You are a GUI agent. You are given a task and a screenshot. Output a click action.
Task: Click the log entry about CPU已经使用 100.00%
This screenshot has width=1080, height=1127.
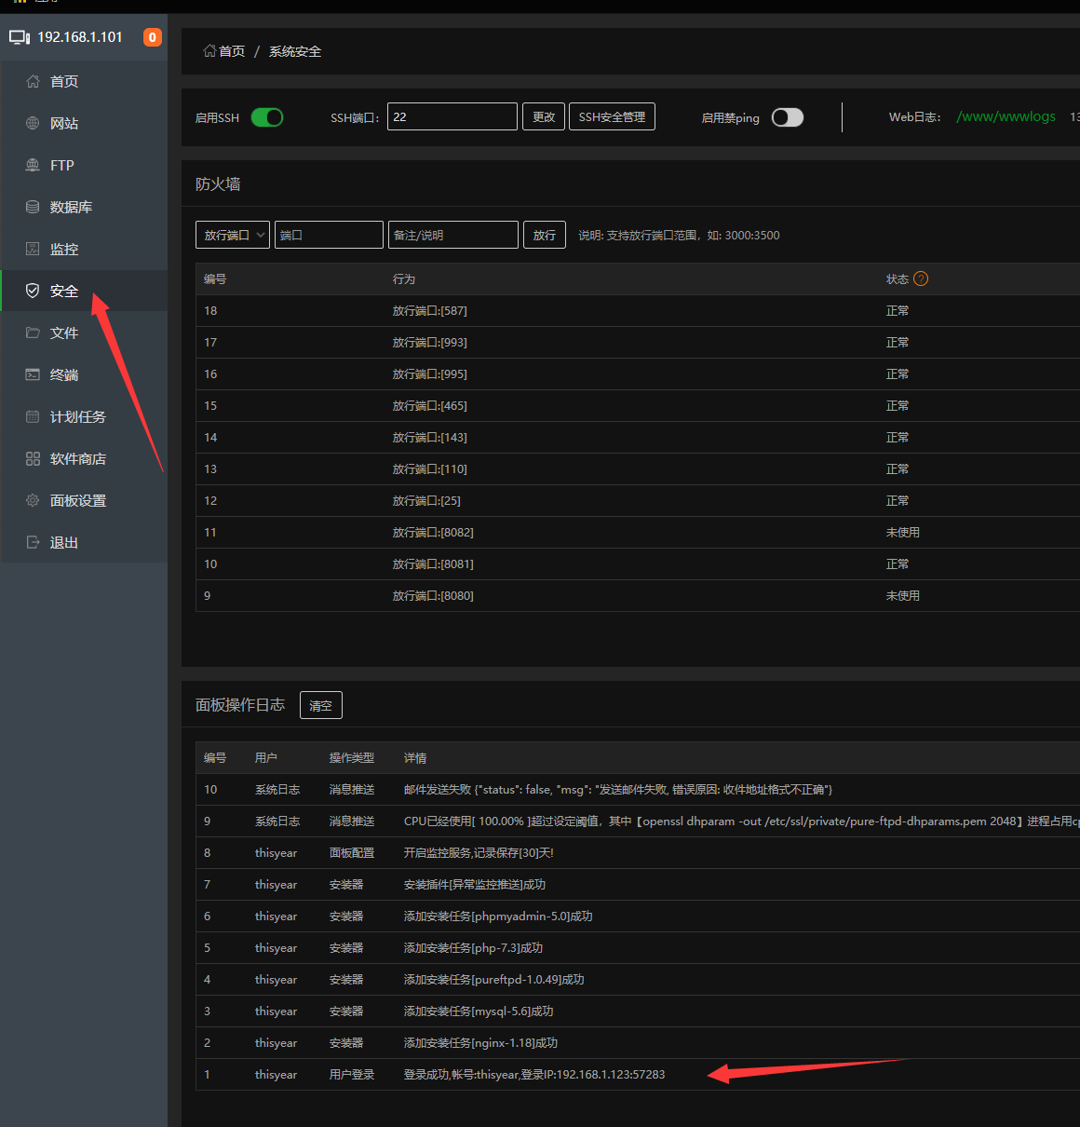coord(638,821)
